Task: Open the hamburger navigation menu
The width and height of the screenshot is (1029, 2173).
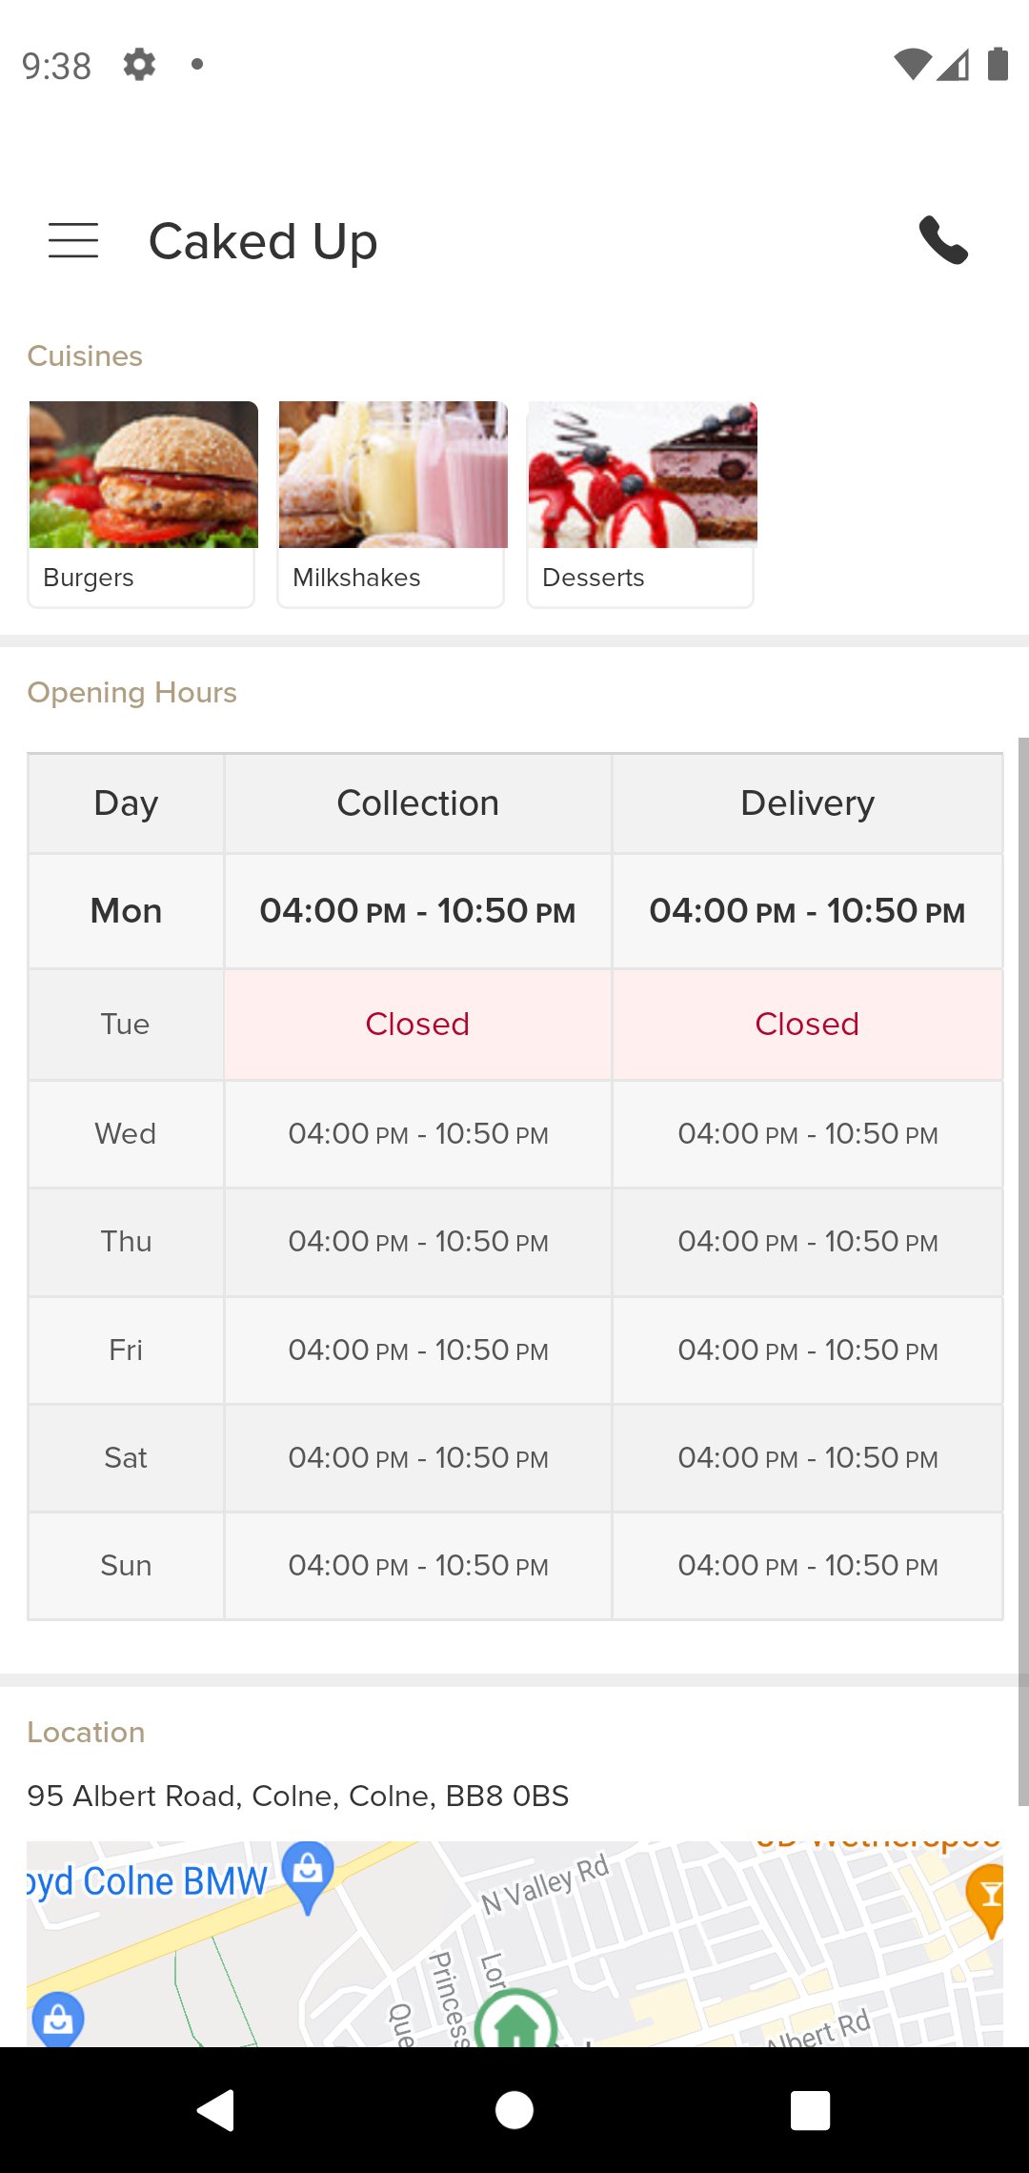Action: click(x=73, y=240)
